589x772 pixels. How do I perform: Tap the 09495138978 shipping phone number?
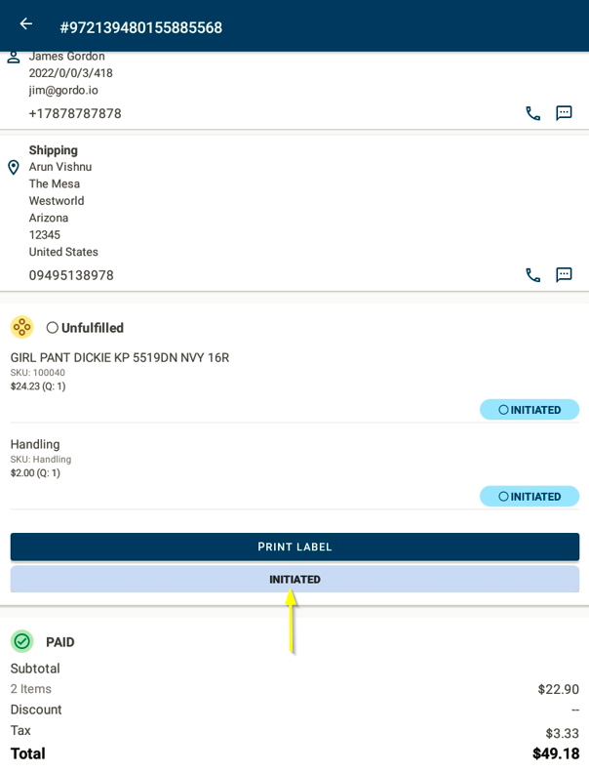tap(71, 275)
